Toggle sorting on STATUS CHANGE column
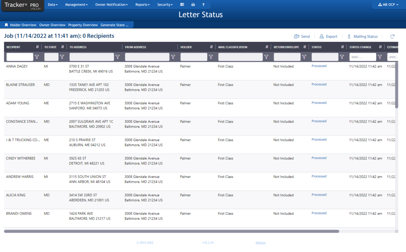The height and width of the screenshot is (252, 406). click(380, 47)
